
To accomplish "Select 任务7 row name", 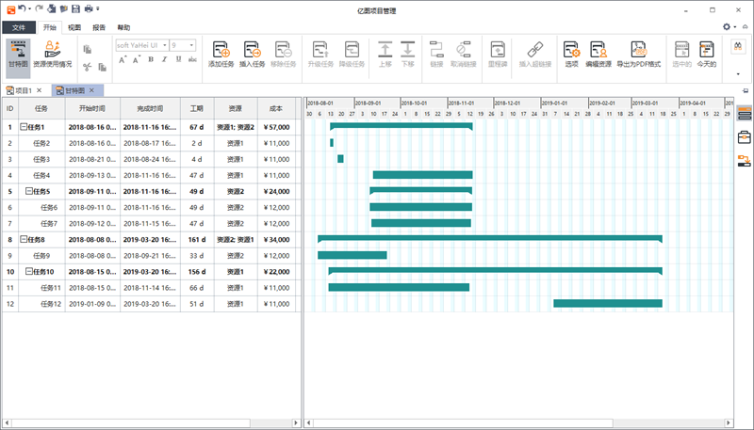I will click(49, 223).
